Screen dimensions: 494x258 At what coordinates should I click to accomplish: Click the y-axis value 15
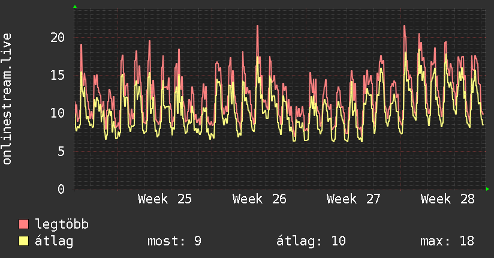[58, 76]
